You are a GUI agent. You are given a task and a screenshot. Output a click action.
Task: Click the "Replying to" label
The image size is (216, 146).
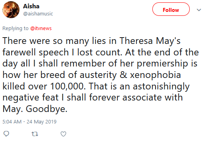(16, 28)
